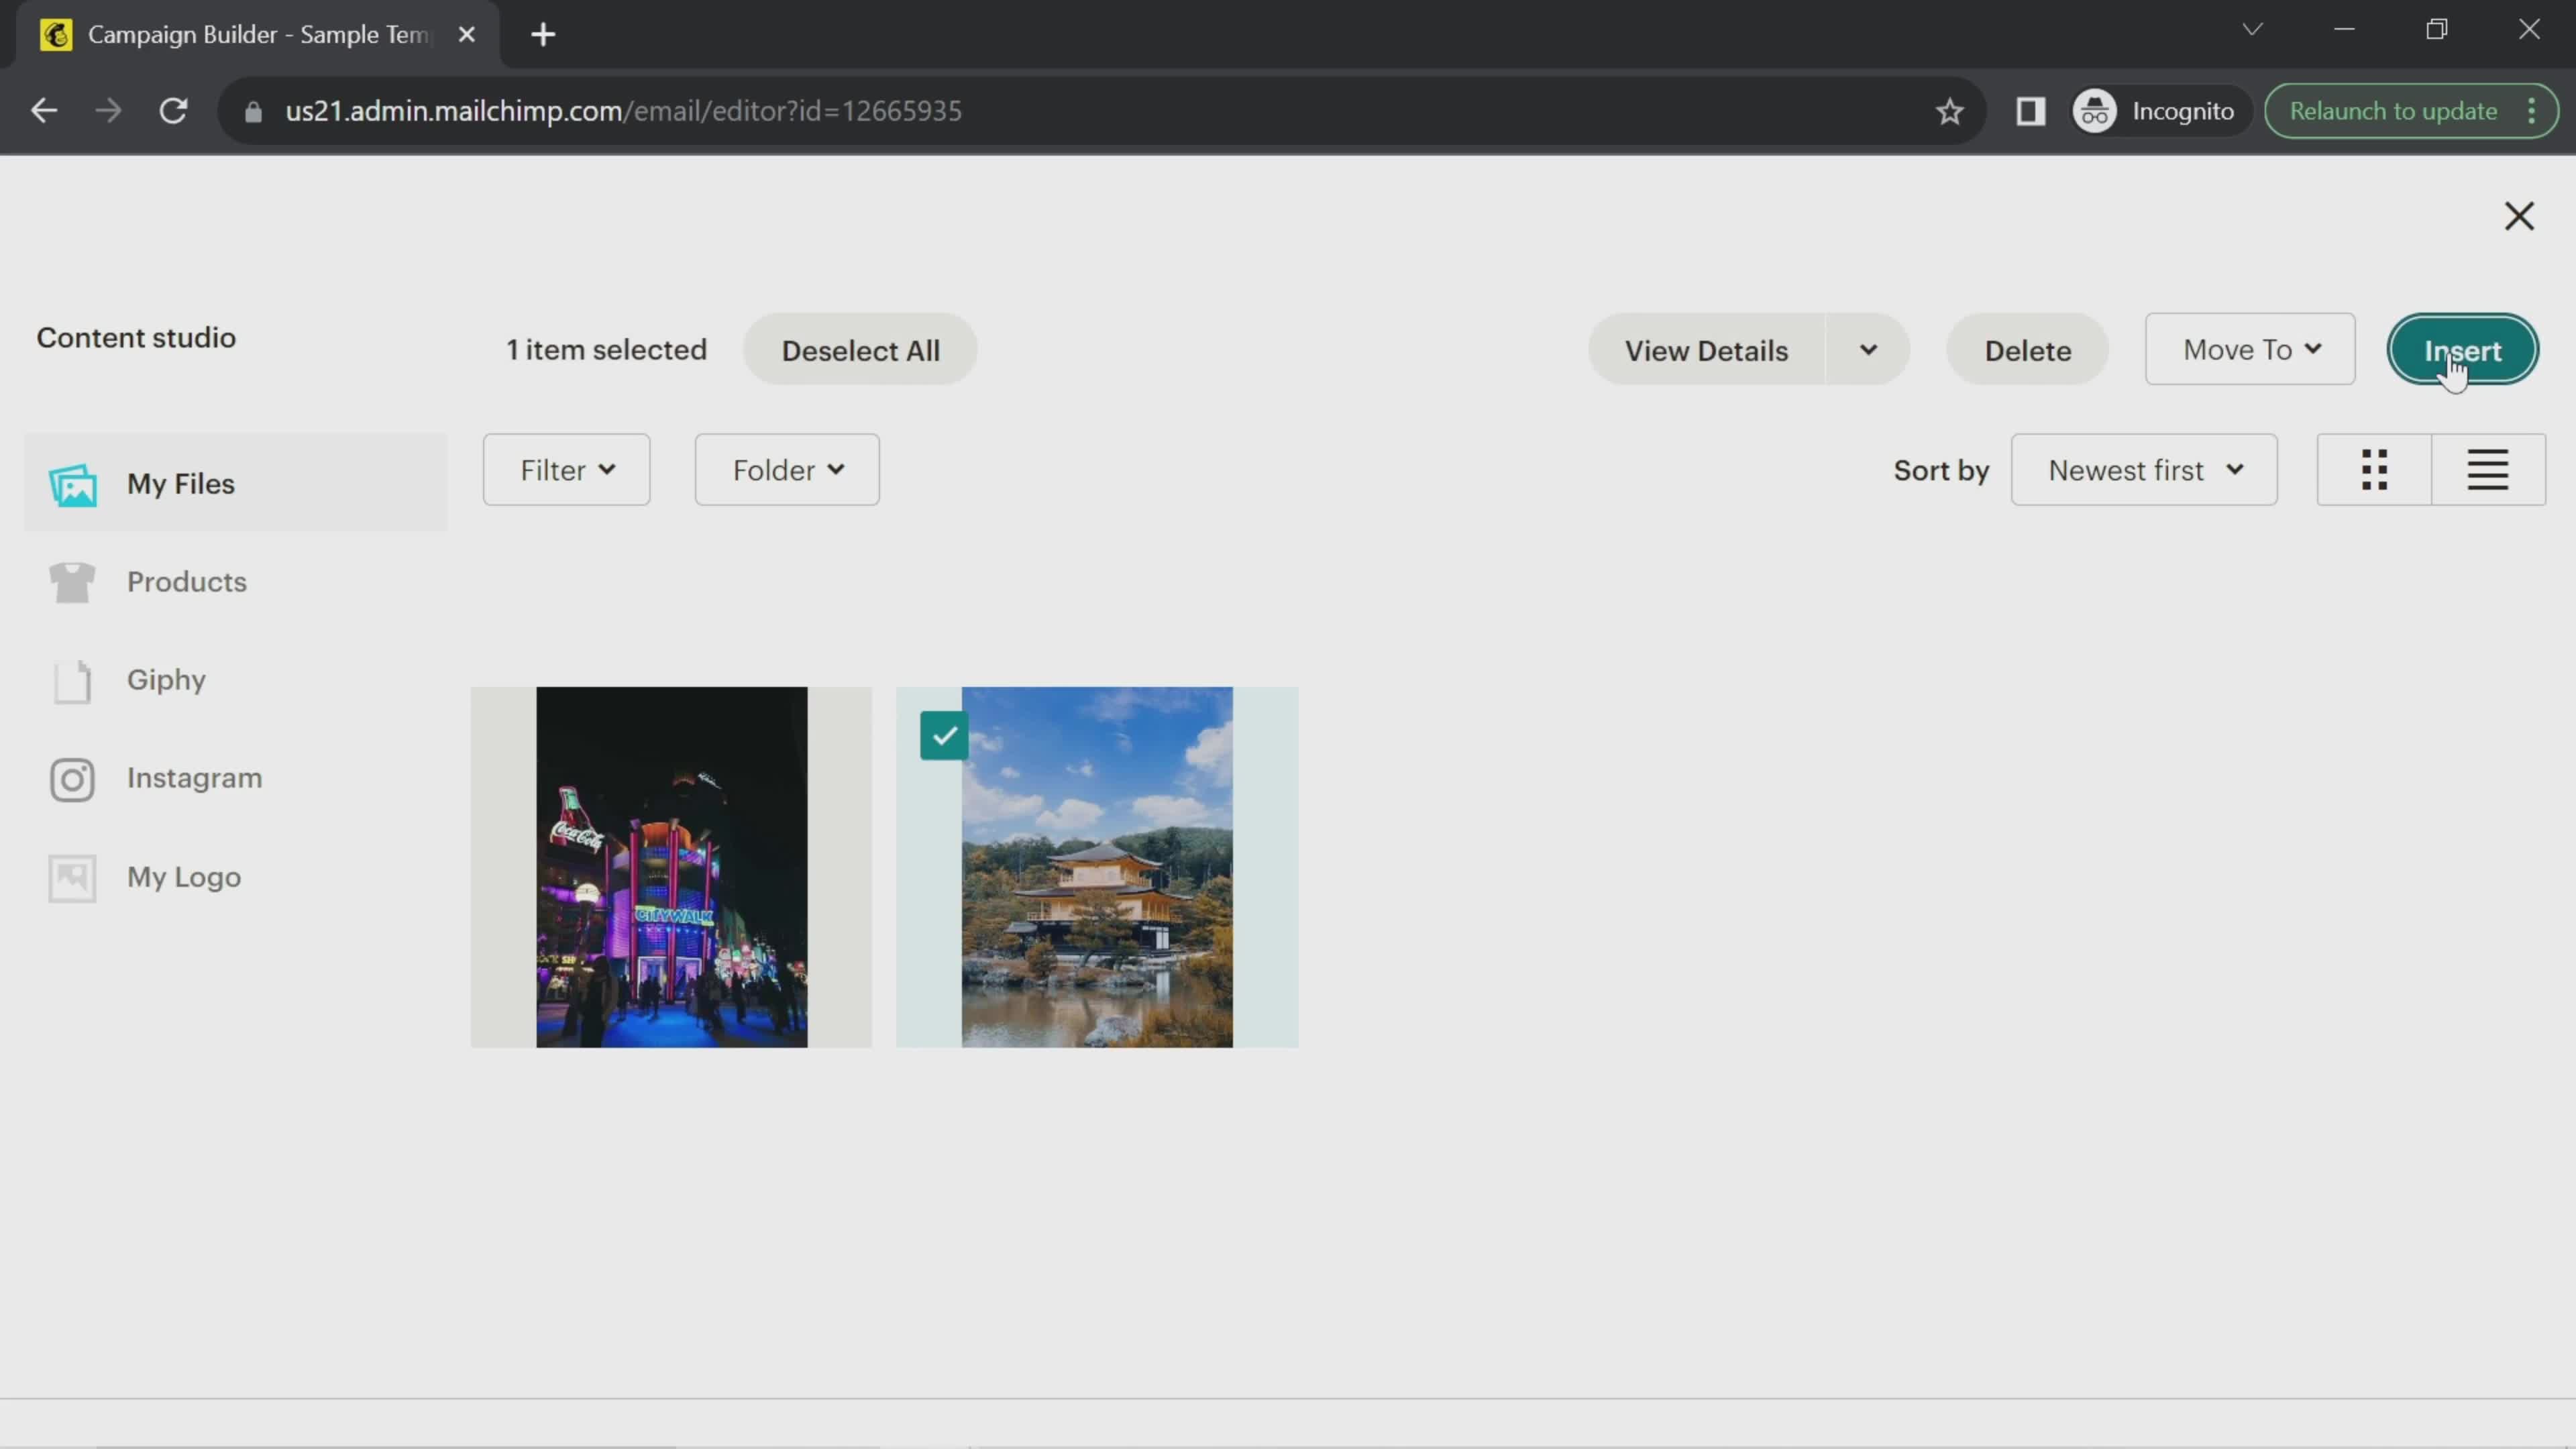
Task: Click the Insert button
Action: point(2463,349)
